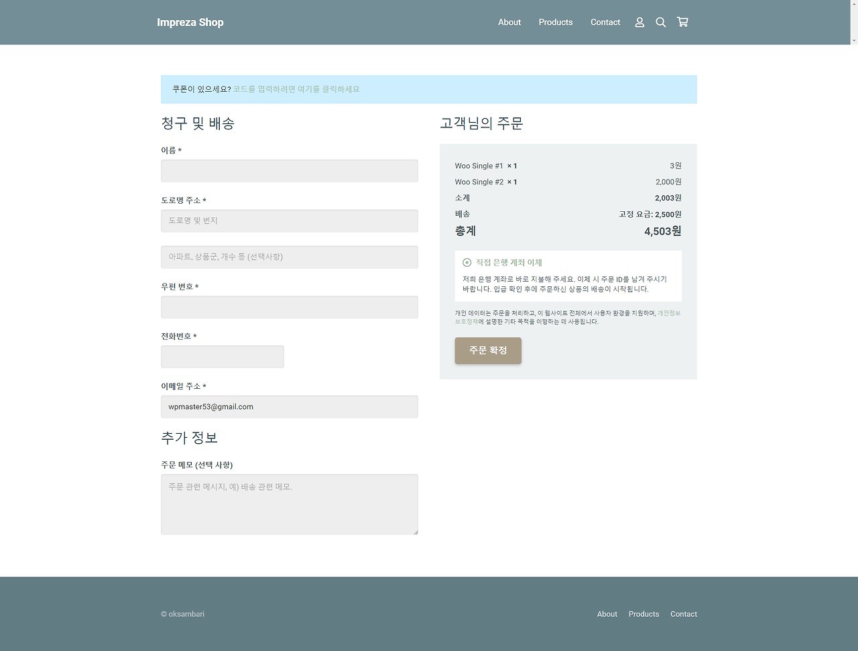This screenshot has width=858, height=651.
Task: Select About in the top navigation
Action: click(x=509, y=22)
